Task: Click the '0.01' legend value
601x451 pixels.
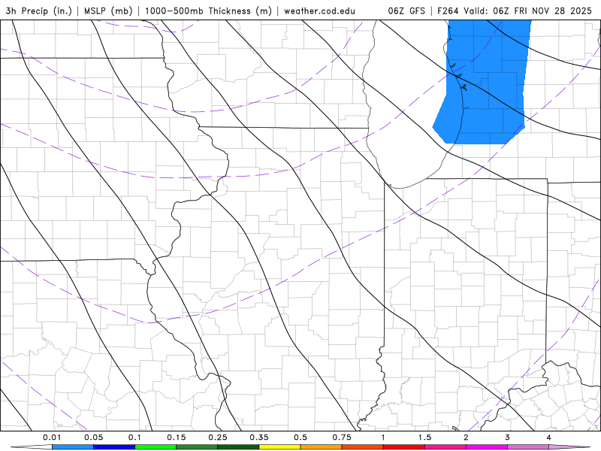Action: point(52,437)
